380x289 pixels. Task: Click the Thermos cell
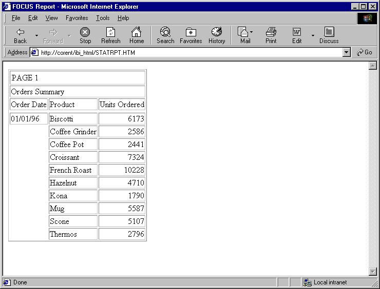[73, 234]
